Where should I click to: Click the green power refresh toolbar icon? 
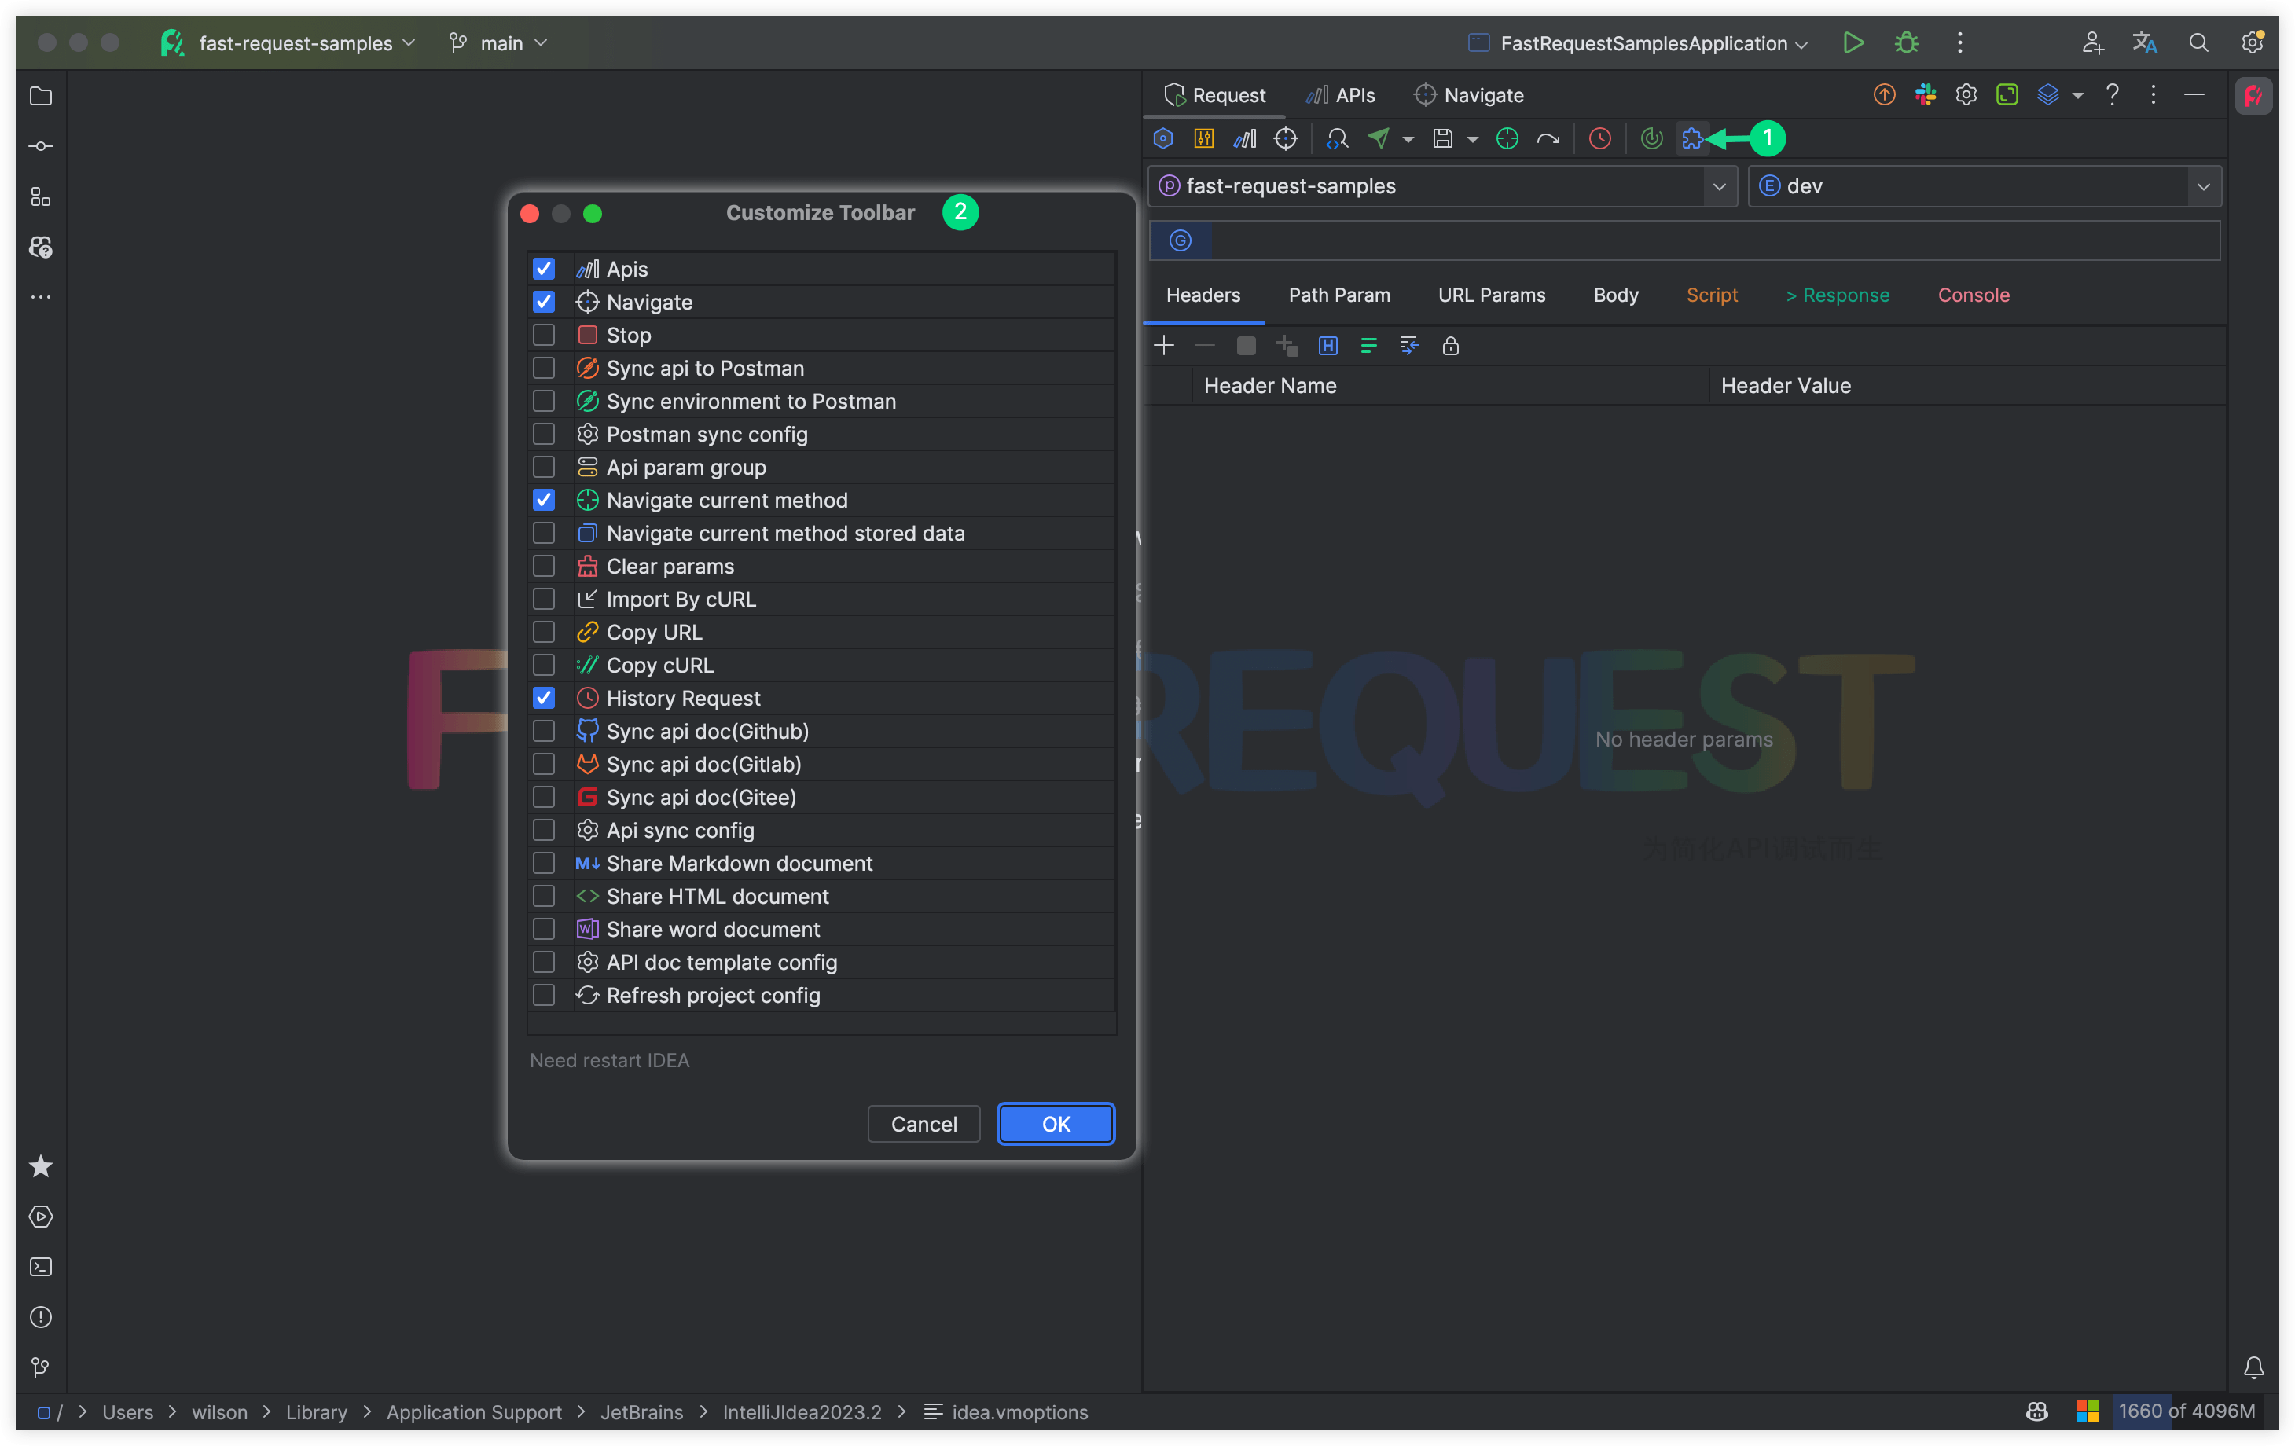pos(1651,139)
